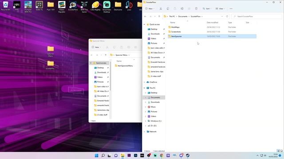Screen dimensions: 284x159
Task: Click the Photoshop icon on the taskbar
Action: 135,155
